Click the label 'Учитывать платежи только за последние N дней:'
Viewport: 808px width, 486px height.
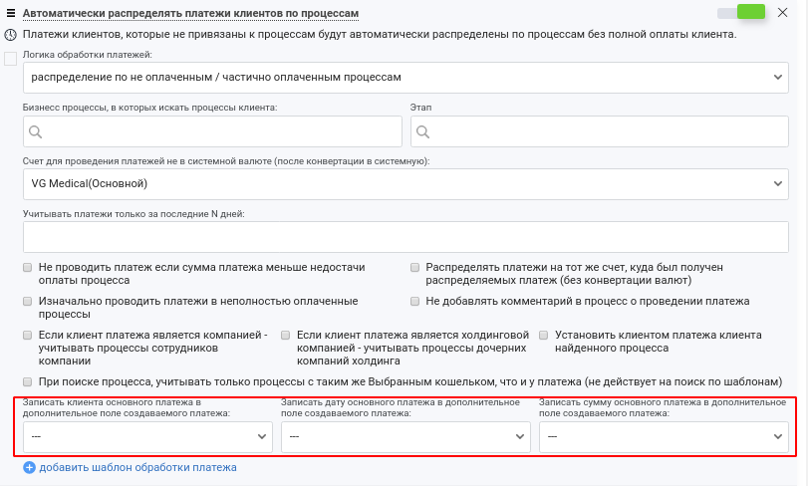pyautogui.click(x=134, y=214)
